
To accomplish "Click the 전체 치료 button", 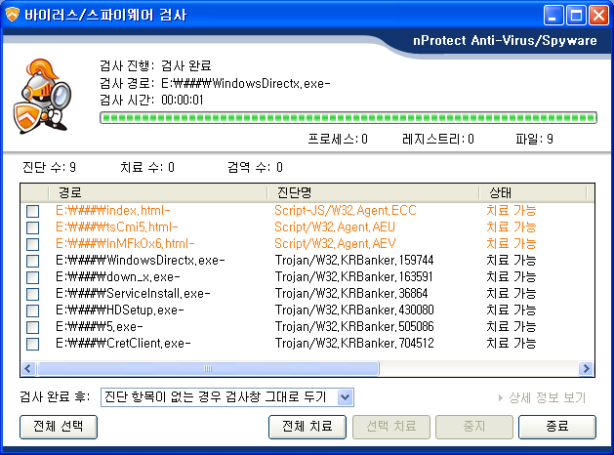I will 307,427.
